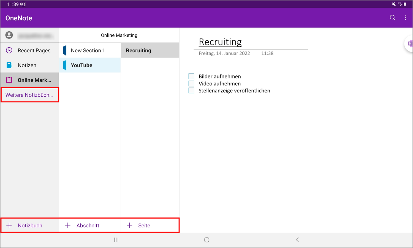Screen dimensions: 413x248
Task: Add a new Notizbuch
Action: [x=30, y=225]
